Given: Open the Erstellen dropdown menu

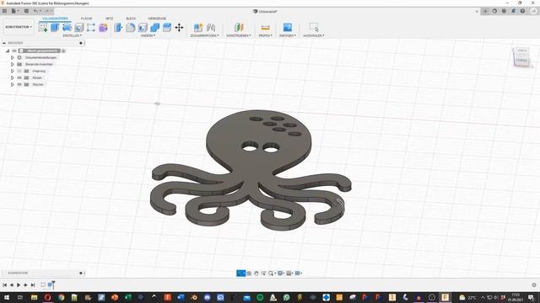Looking at the screenshot, I should [72, 35].
